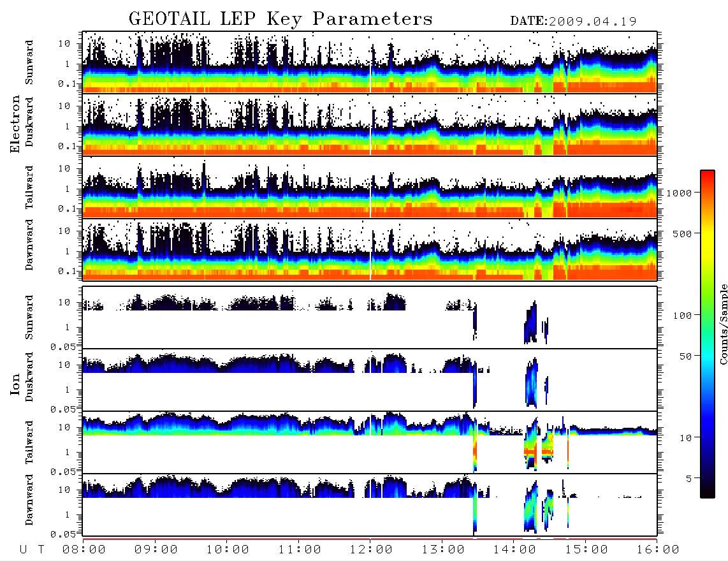Screen dimensions: 728x561
Task: Click the 0.05 tick on Ion Tailward axis
Action: (x=62, y=471)
